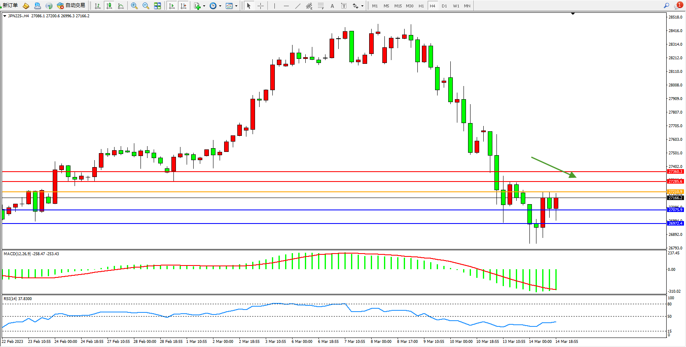Select the text label tool

coord(332,6)
